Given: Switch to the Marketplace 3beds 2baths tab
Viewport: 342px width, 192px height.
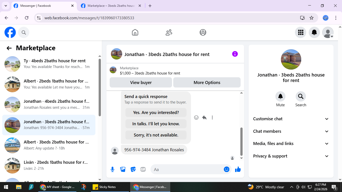Looking at the screenshot, I should (x=111, y=6).
